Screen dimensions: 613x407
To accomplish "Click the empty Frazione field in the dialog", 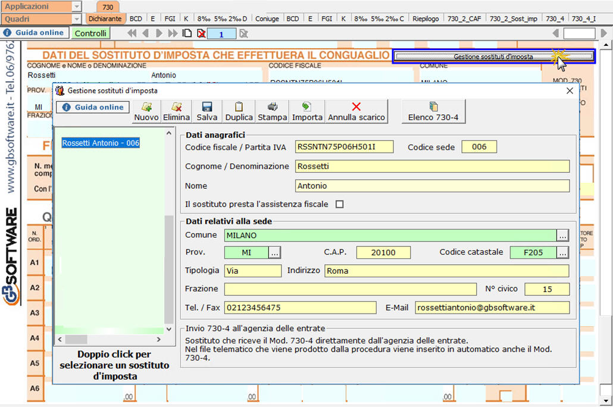I will 351,289.
